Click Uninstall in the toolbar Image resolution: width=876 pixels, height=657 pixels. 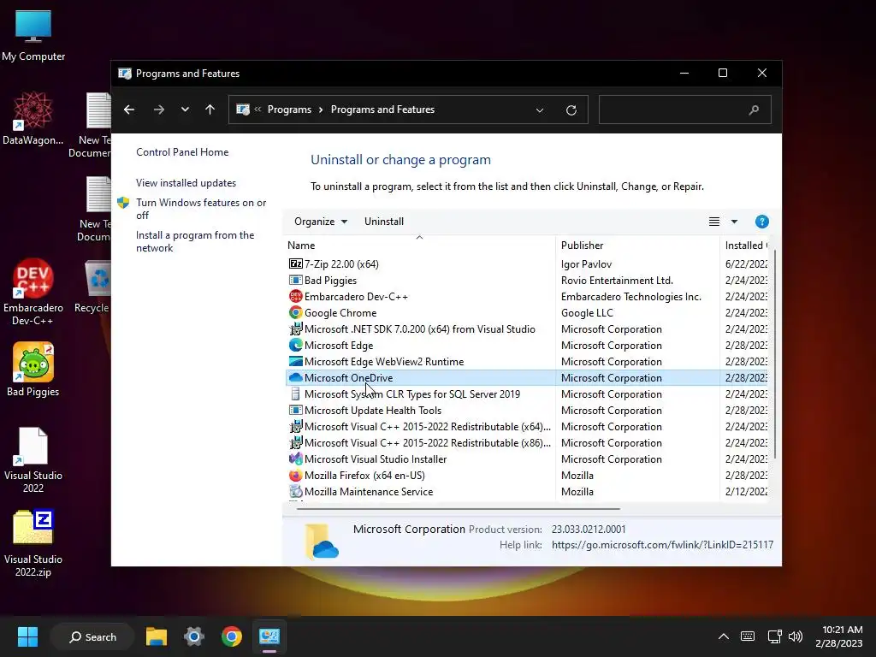(x=384, y=222)
